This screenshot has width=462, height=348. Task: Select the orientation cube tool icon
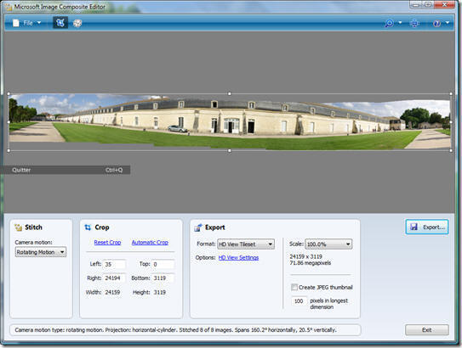coord(77,23)
